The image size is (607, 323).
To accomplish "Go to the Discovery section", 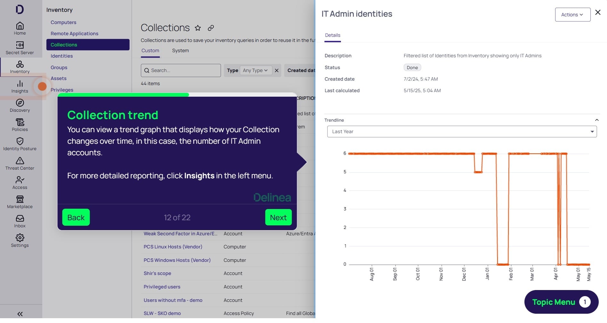I will pos(20,106).
